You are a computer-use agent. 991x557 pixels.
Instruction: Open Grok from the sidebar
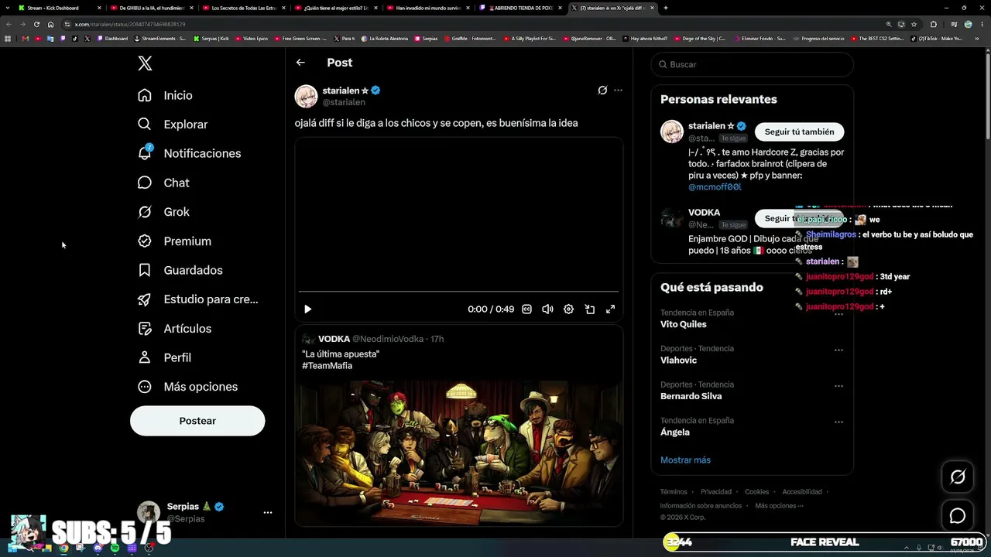(x=163, y=212)
